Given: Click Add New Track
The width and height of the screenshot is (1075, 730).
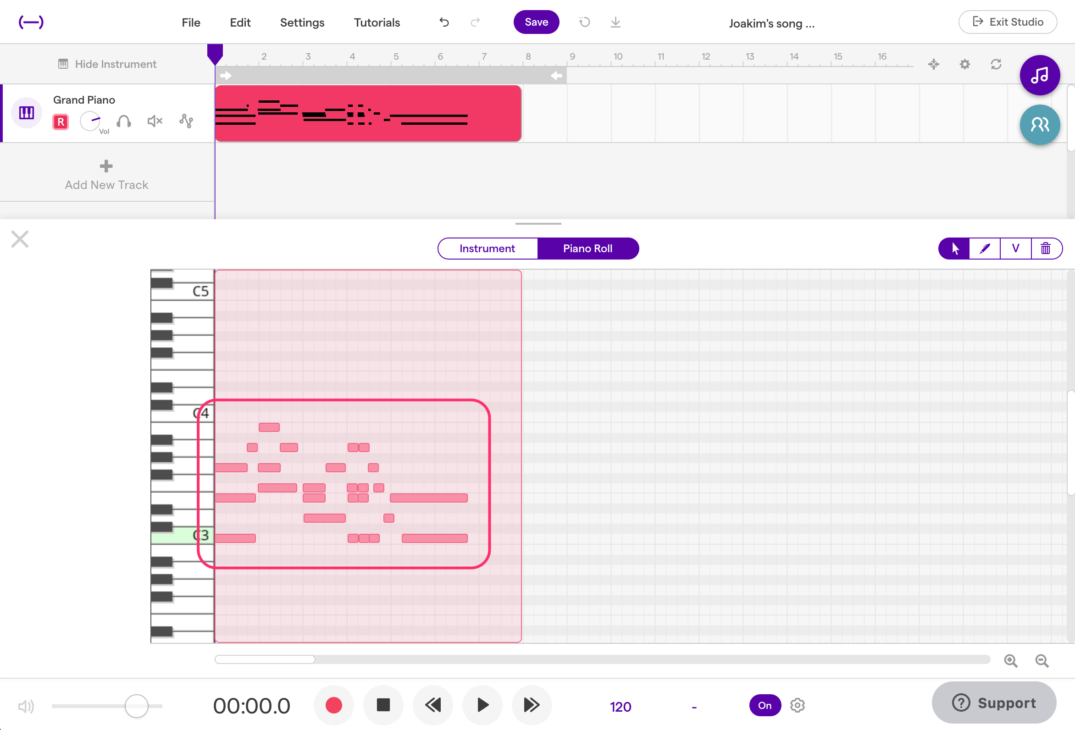Looking at the screenshot, I should (x=106, y=175).
